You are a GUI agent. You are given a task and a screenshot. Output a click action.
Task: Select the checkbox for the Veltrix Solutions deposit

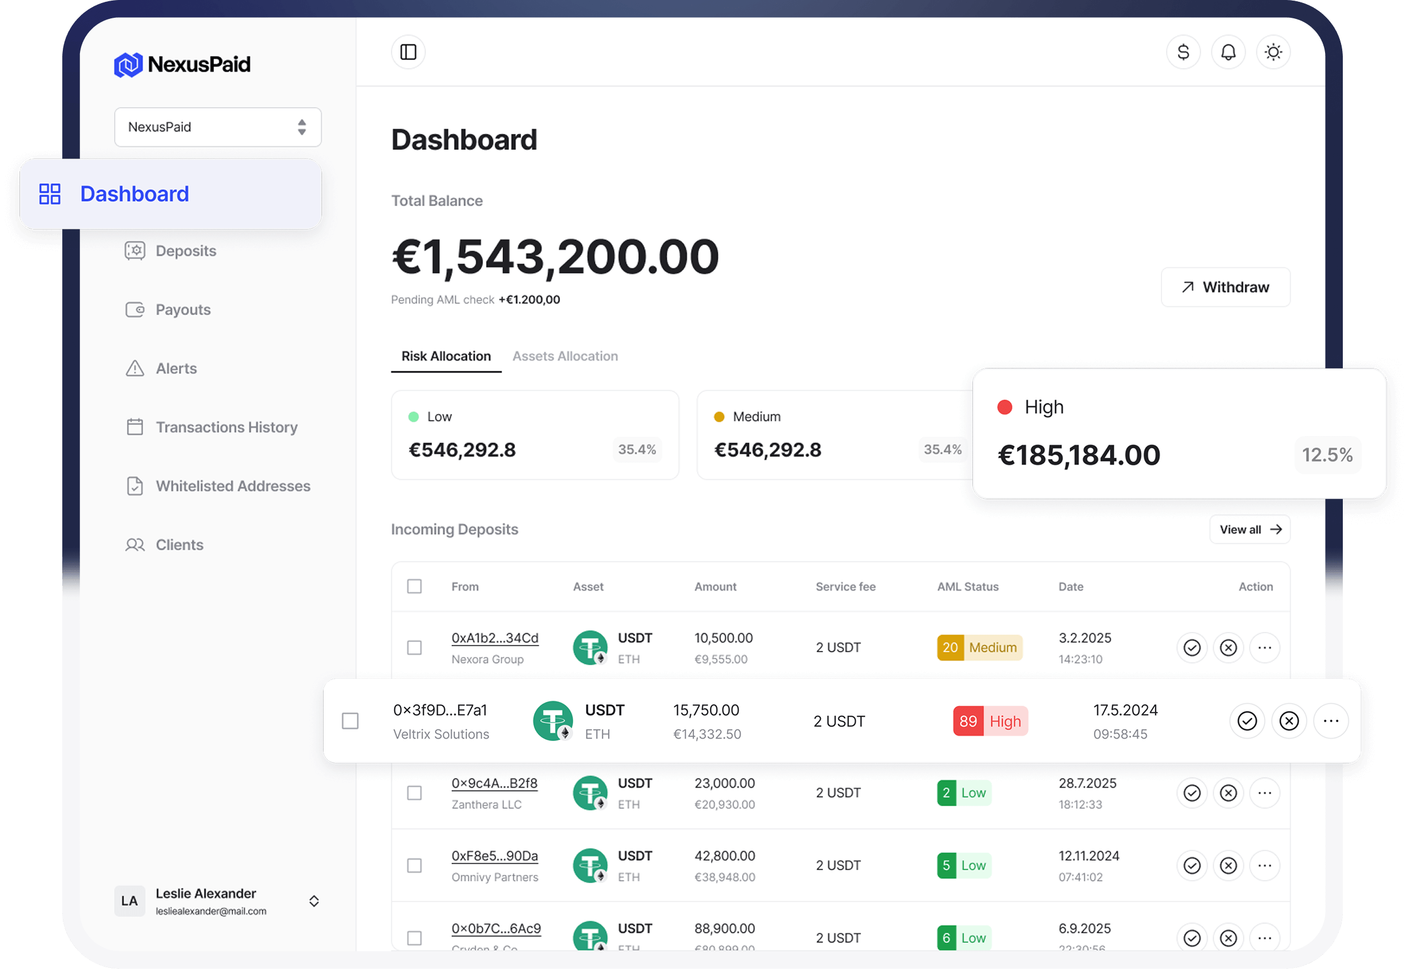[350, 721]
